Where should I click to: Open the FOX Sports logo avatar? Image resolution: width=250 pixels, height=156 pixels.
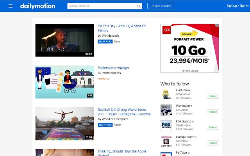[166, 126]
